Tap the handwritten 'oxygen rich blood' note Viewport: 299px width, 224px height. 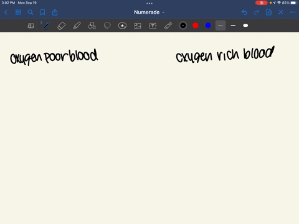(x=225, y=55)
